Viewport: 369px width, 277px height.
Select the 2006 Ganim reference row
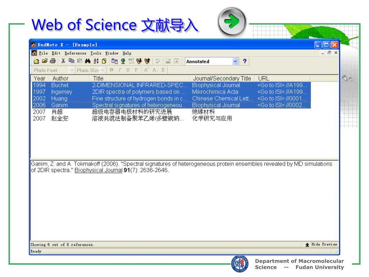(171, 105)
